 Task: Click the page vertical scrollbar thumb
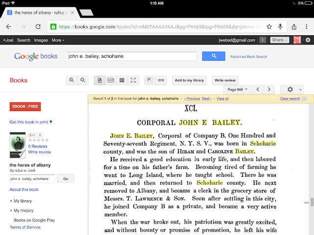pos(312,202)
